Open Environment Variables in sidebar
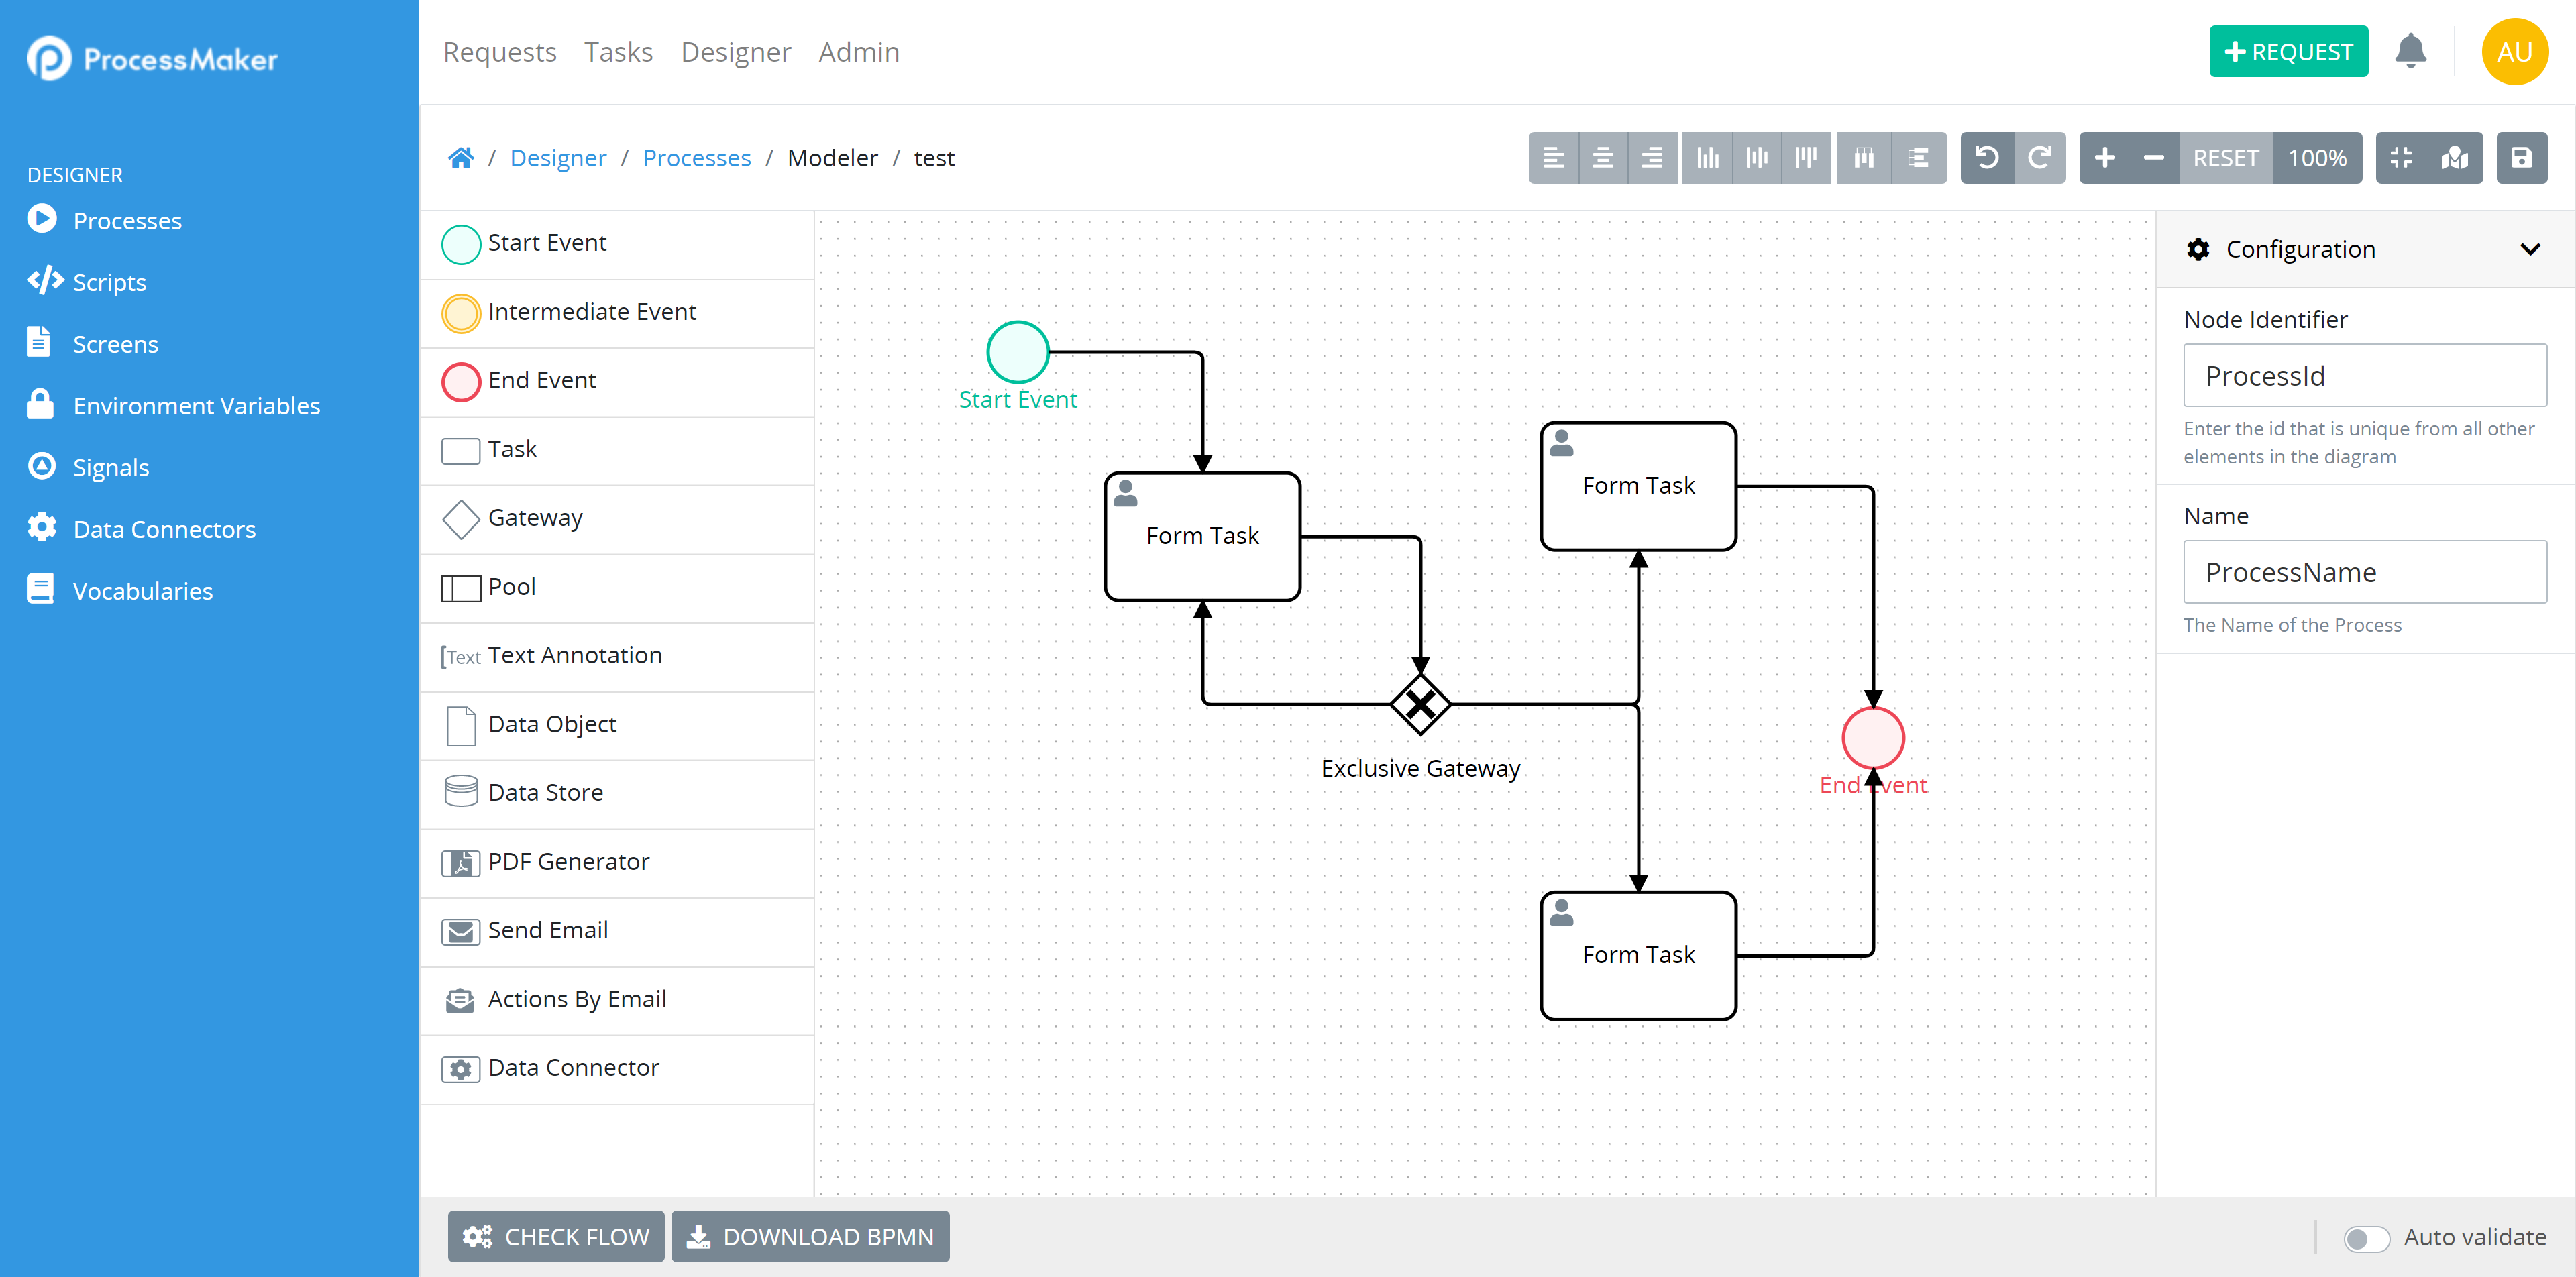 pyautogui.click(x=196, y=406)
